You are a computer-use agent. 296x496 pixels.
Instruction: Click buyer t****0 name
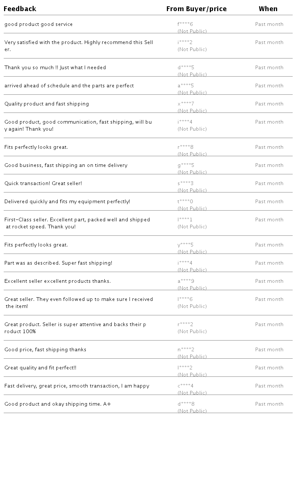(x=185, y=202)
